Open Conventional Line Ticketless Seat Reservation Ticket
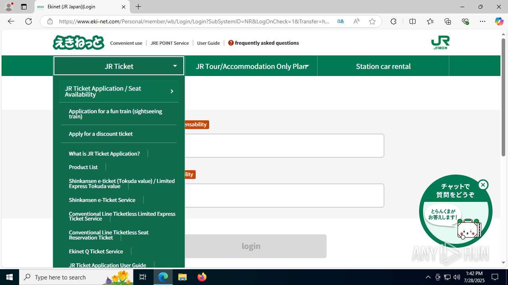The image size is (508, 285). pyautogui.click(x=109, y=235)
